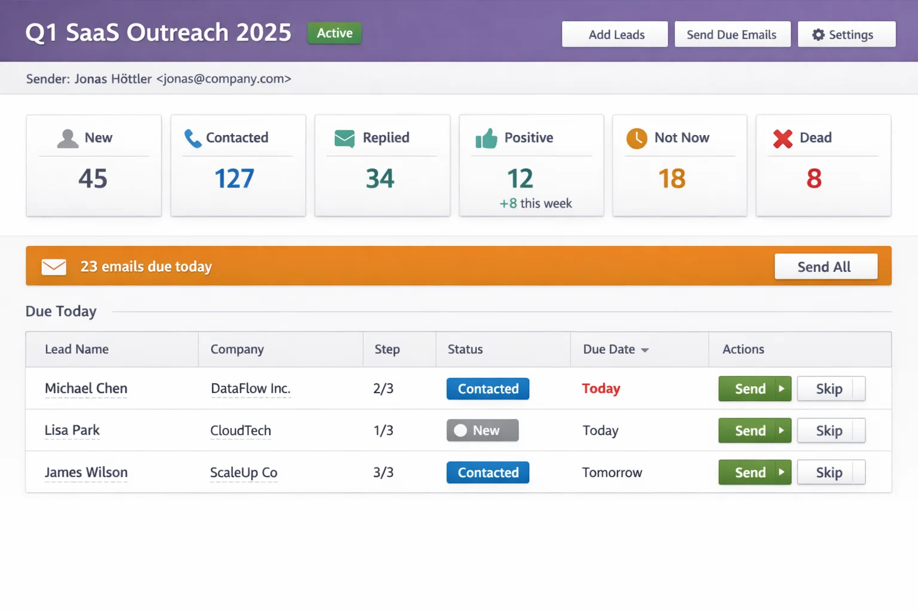Click the envelope icon in the orange banner
Viewport: 918px width, 612px height.
click(x=54, y=267)
